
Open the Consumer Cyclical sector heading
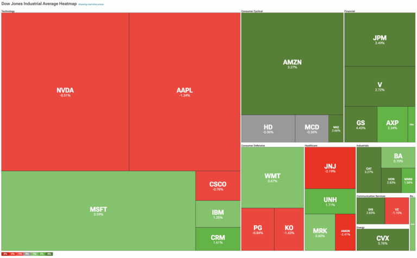pyautogui.click(x=252, y=11)
